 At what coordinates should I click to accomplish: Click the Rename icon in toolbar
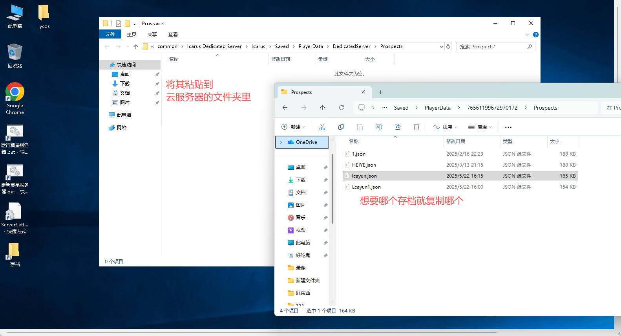pos(379,127)
